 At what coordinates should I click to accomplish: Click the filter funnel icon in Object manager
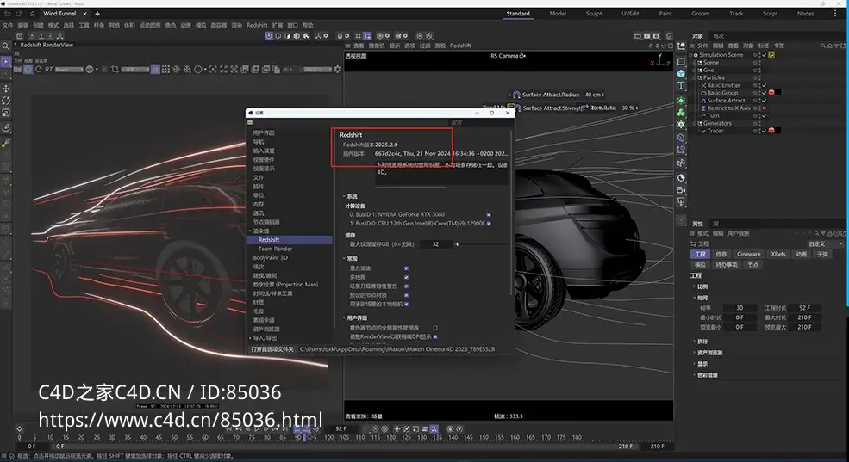837,46
